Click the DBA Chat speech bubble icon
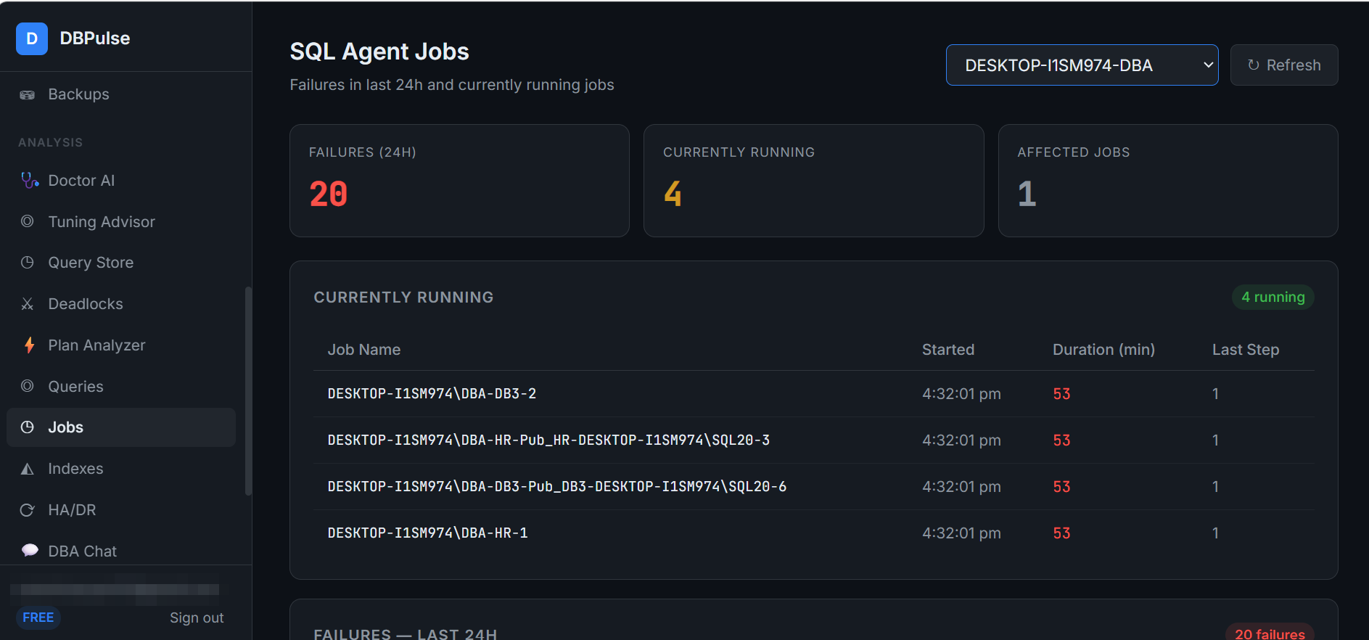This screenshot has height=640, width=1369. tap(30, 551)
